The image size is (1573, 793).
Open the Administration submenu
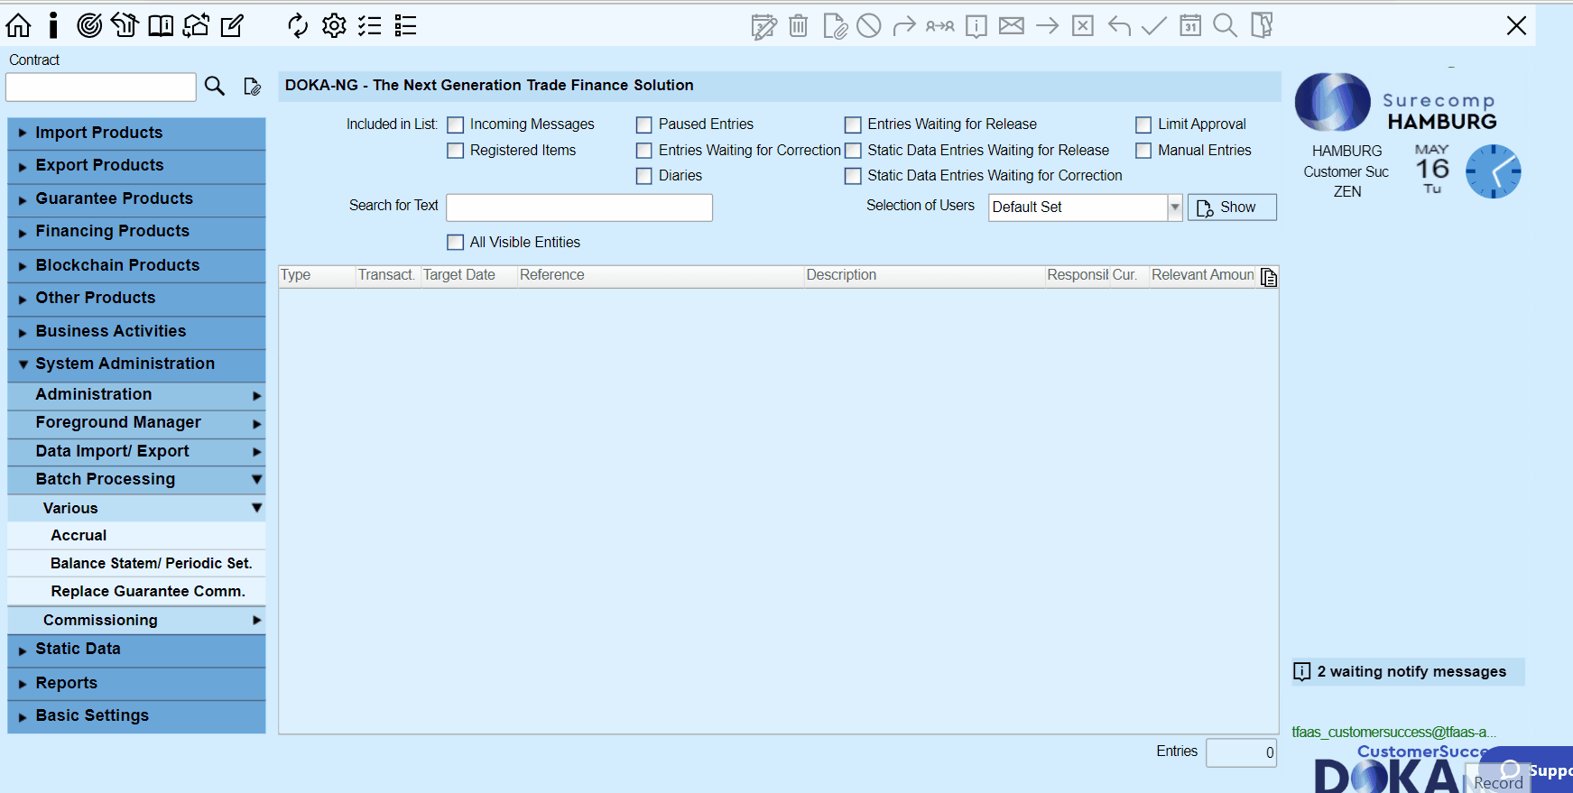click(136, 394)
